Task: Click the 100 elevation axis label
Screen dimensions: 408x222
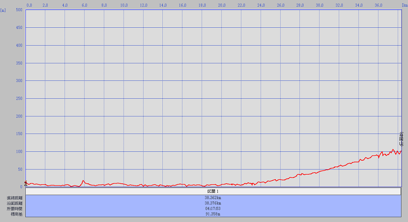Action: click(x=19, y=152)
